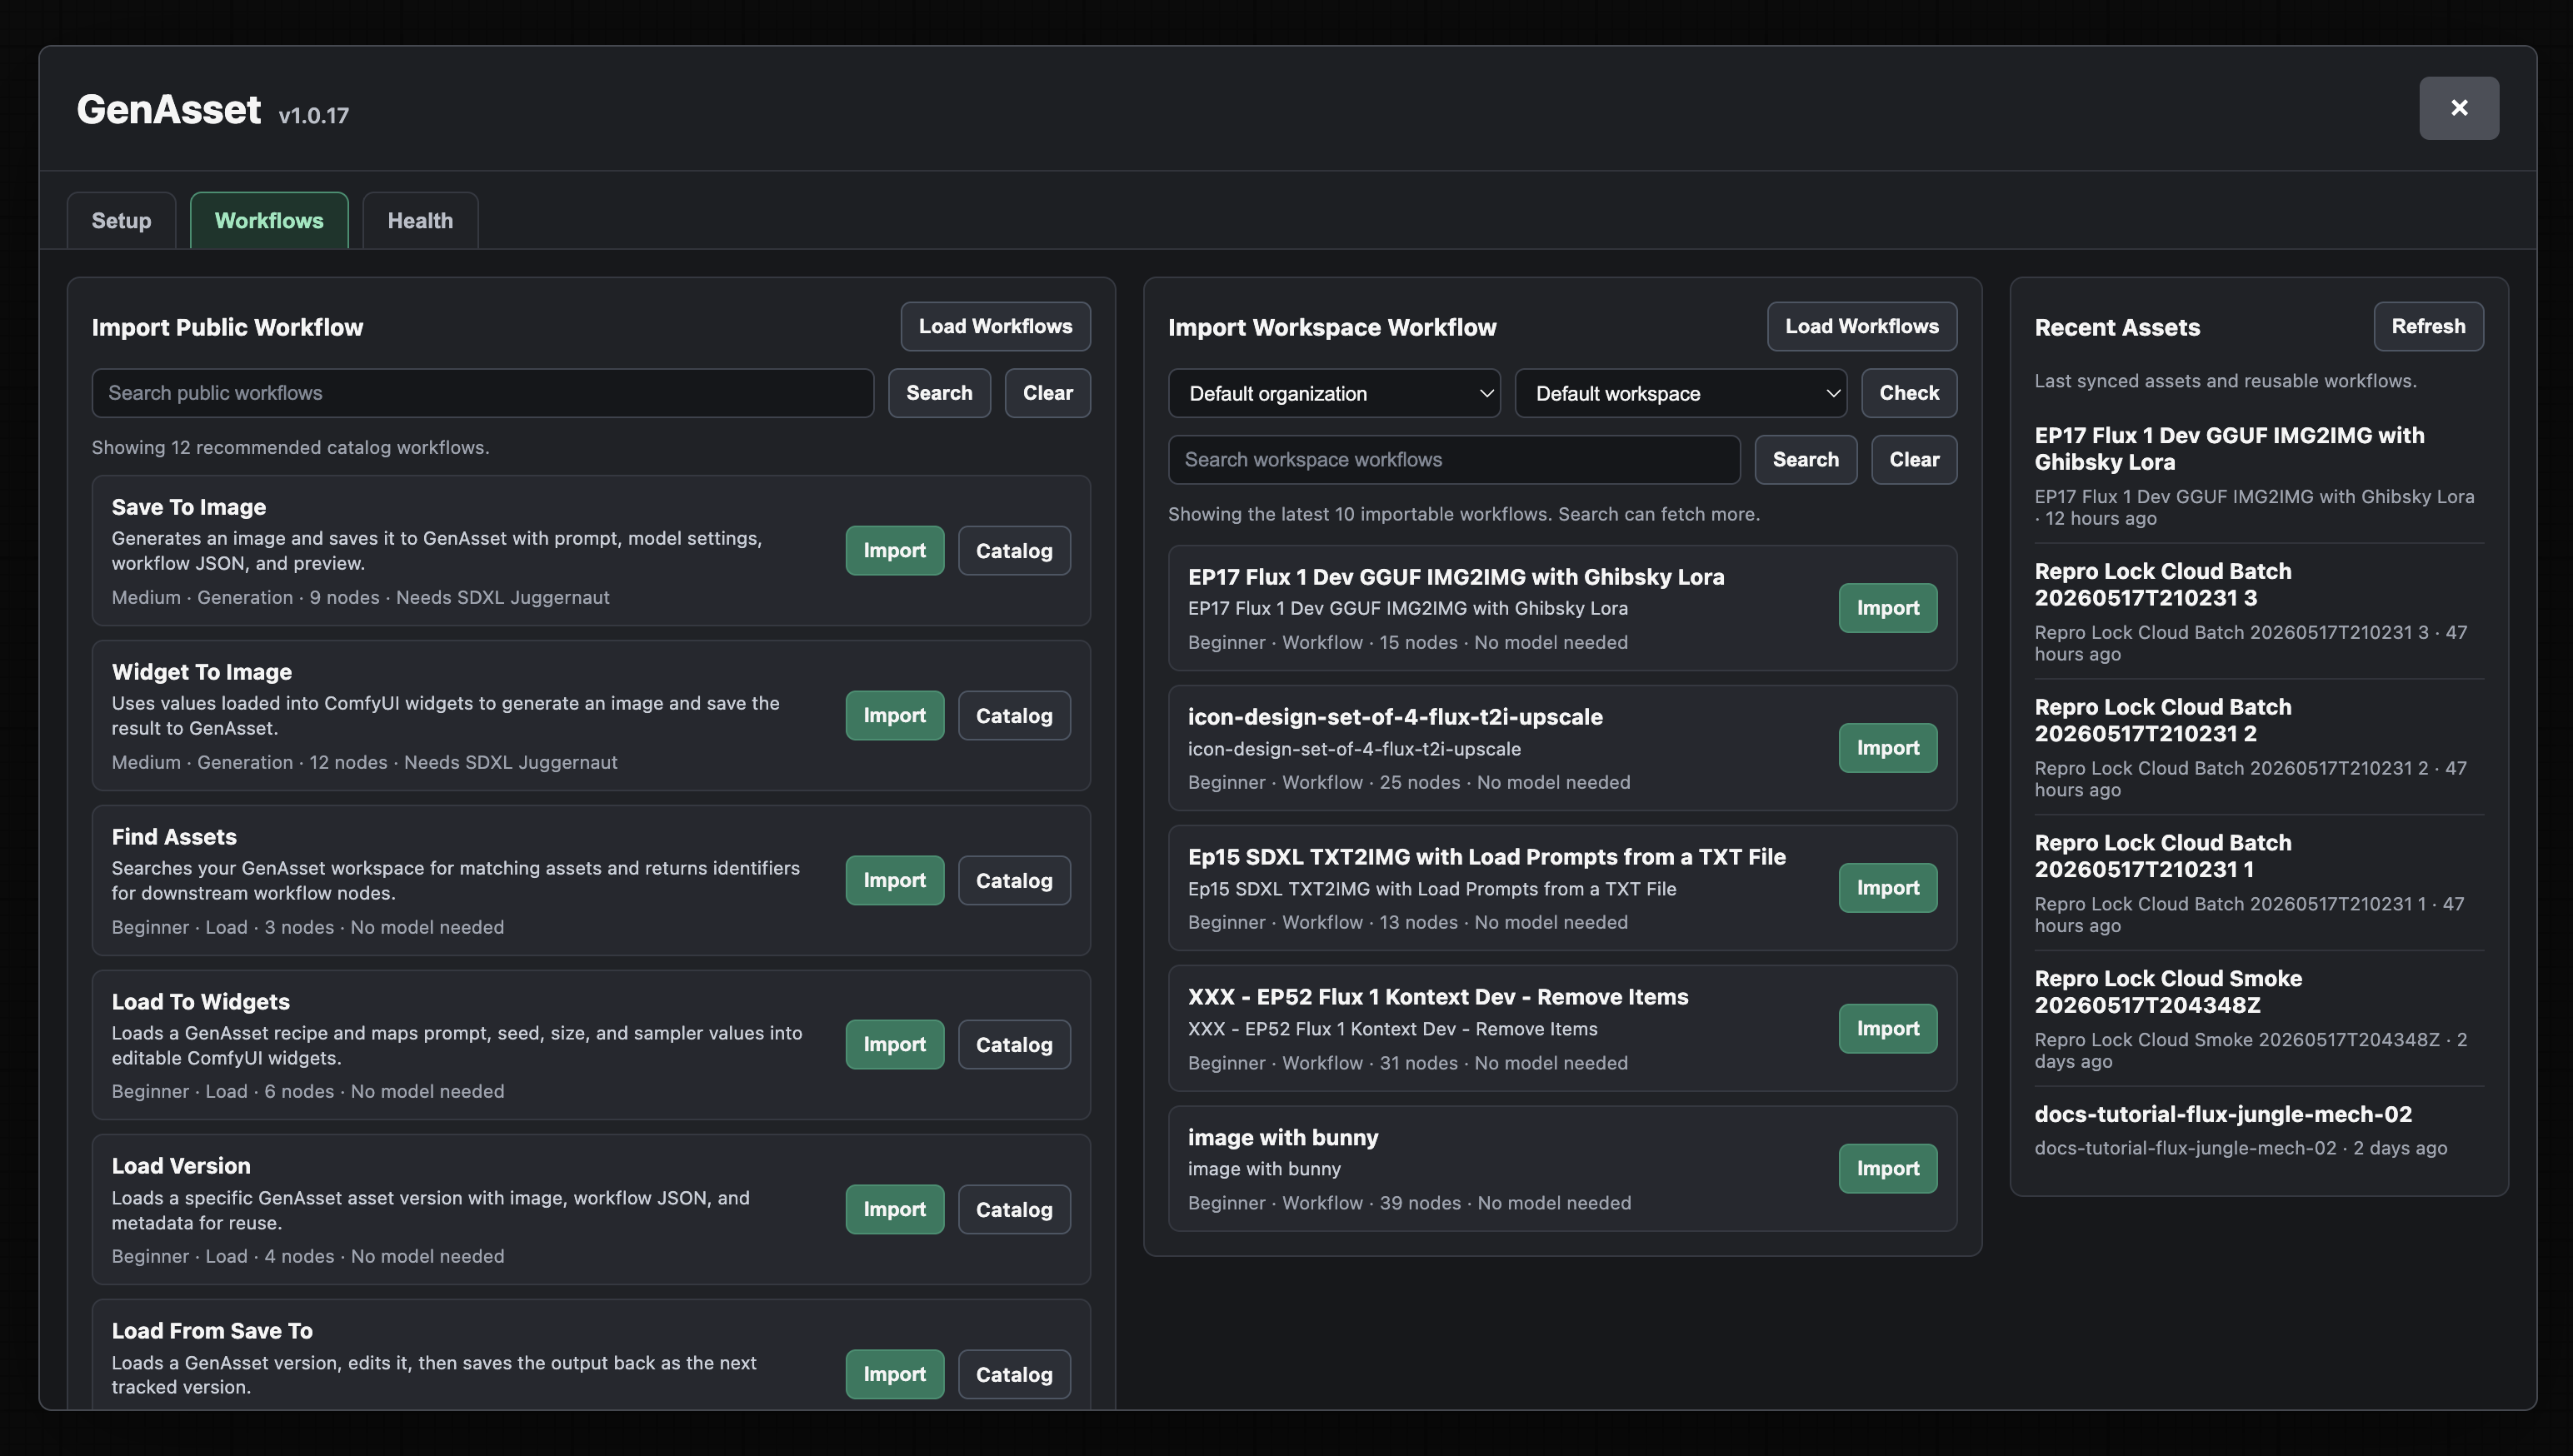Open recent asset docs-tutorial-flux-jungle-mech-02

(2258, 1131)
